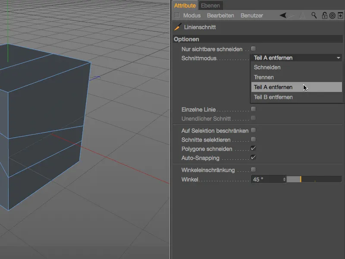
Task: Click the grip dots icon beside Modus
Action: 177,15
